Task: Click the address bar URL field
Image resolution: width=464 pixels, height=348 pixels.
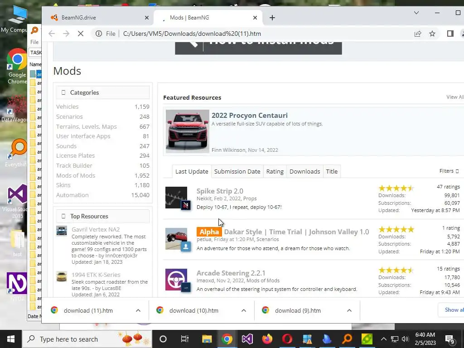Action: tap(192, 34)
